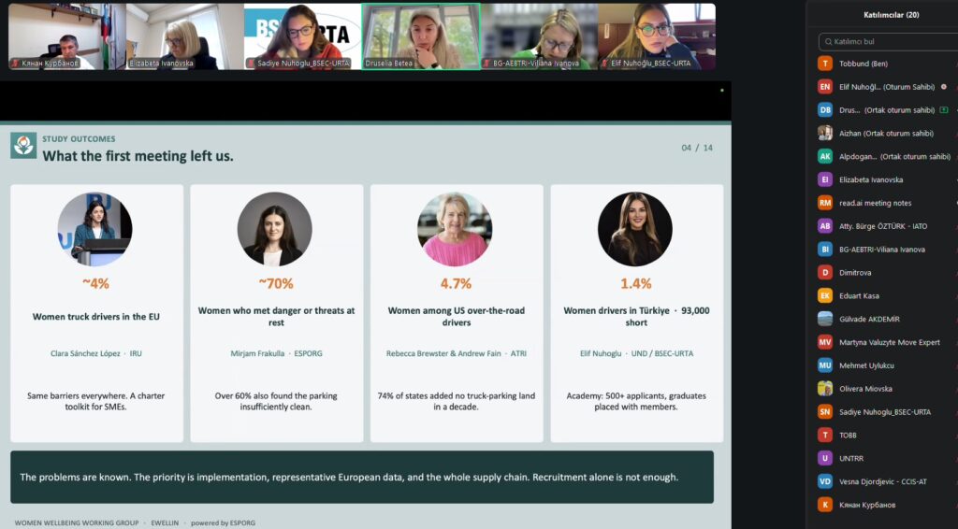Click the muted mic icon on Elif Nuhoğlu's video

605,64
